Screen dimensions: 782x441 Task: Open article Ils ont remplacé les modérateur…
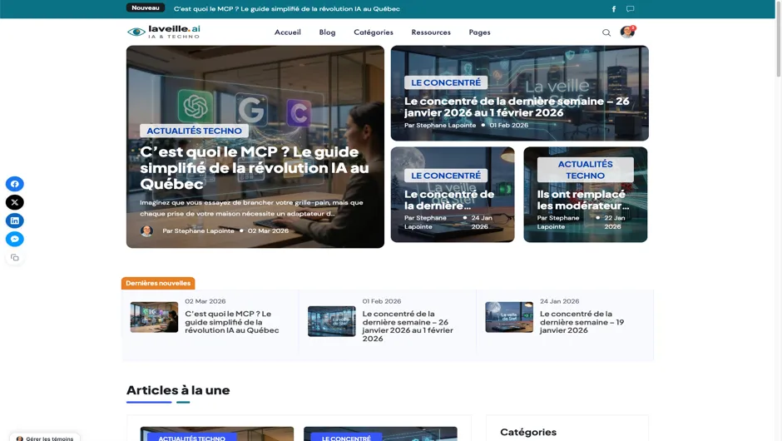tap(583, 200)
